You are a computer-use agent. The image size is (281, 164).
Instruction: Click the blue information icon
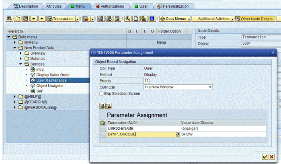click(x=152, y=18)
